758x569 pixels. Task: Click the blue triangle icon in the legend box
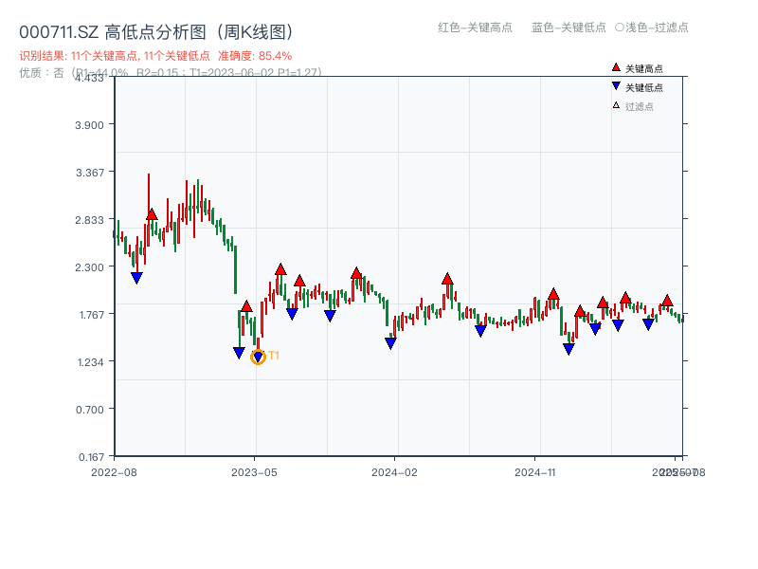(616, 86)
